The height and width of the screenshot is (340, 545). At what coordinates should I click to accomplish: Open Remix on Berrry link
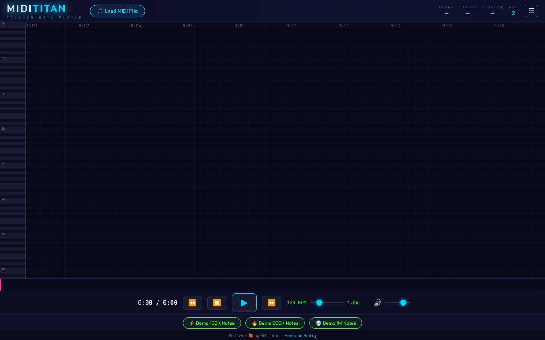pos(300,336)
